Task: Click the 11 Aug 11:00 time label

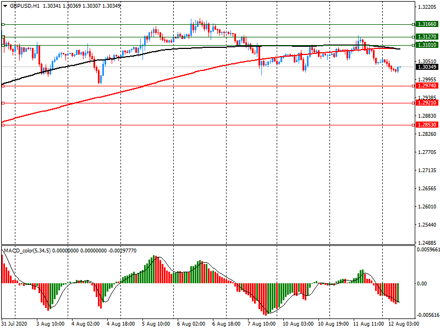Action: 369,324
